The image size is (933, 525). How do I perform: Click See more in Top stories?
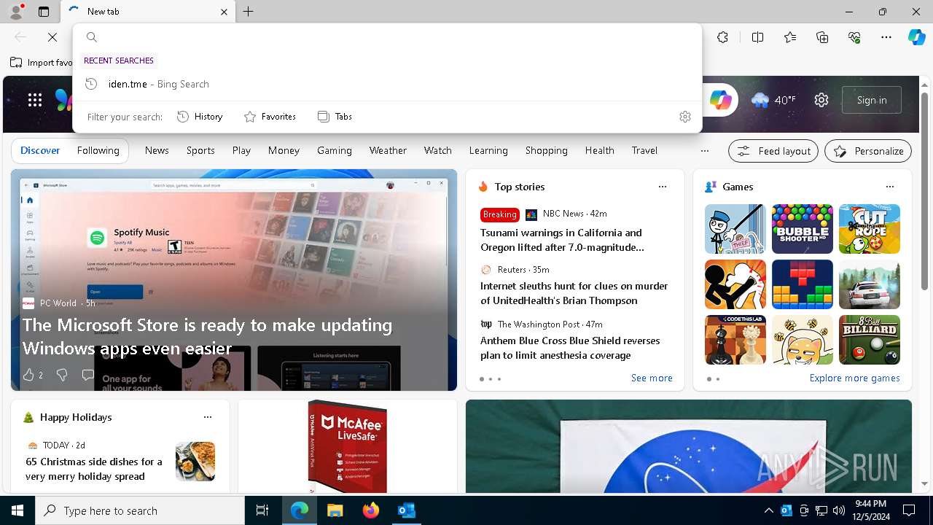pyautogui.click(x=652, y=378)
